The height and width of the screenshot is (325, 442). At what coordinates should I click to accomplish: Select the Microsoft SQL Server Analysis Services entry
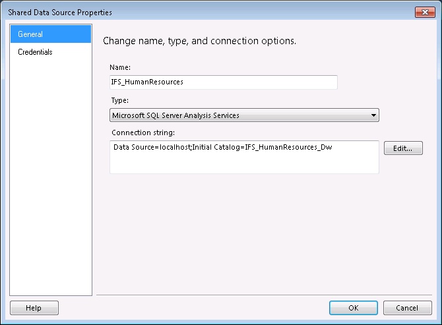click(175, 115)
